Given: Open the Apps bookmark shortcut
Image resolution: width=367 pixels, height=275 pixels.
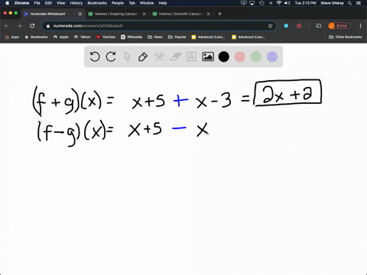Looking at the screenshot, I should 12,37.
